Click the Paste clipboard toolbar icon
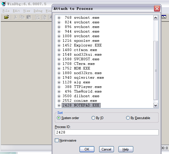Viewport: 169px width, 154px height. [29, 17]
